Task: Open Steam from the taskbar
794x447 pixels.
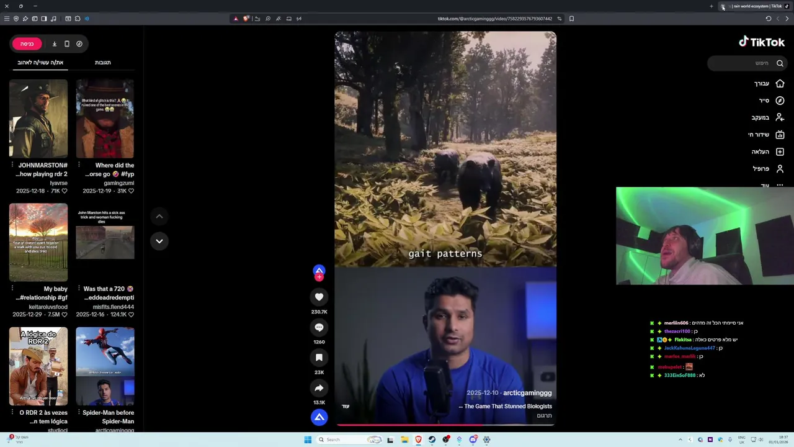Action: click(x=432, y=440)
